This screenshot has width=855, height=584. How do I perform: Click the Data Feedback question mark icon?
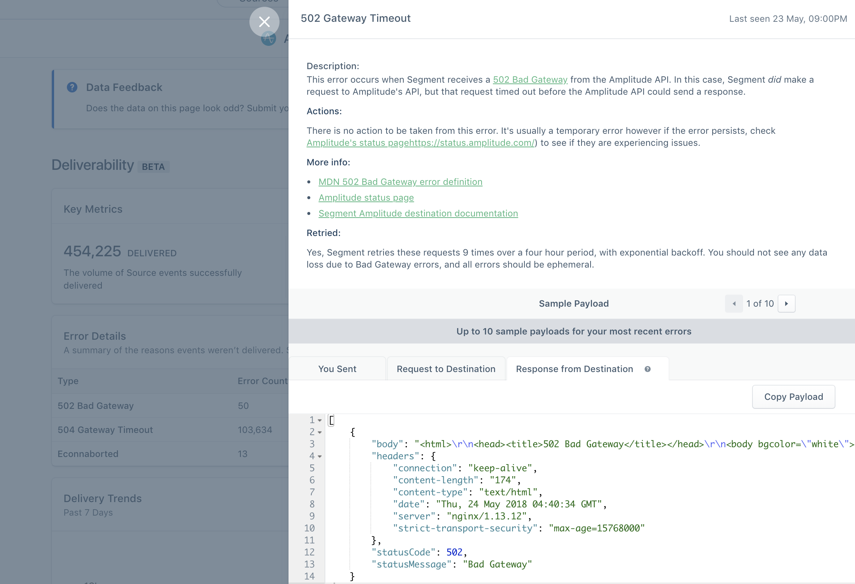(72, 87)
